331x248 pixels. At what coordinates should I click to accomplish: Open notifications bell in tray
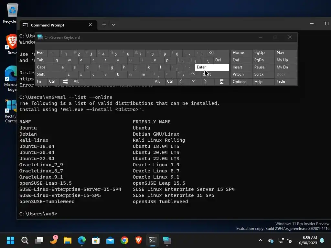322,240
